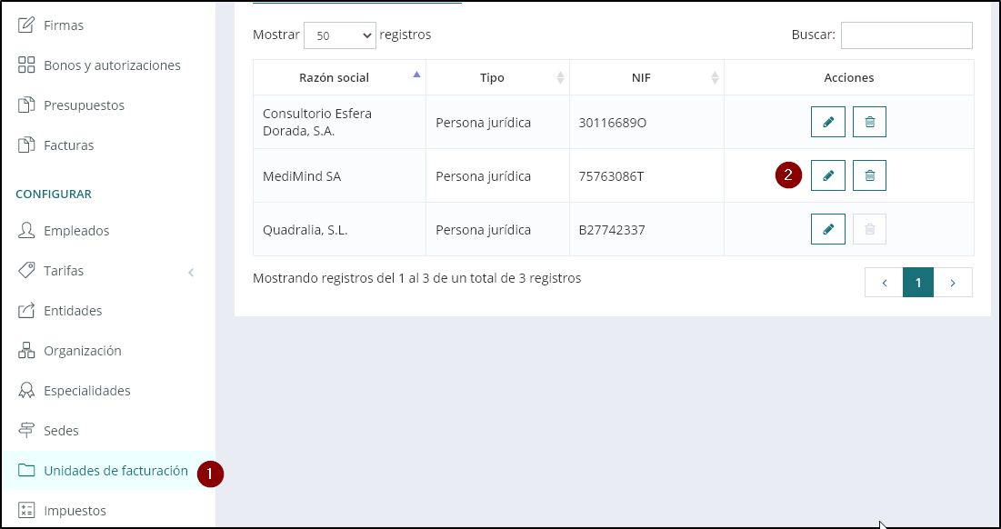This screenshot has width=1001, height=529.
Task: Go to previous page of records
Action: click(884, 283)
